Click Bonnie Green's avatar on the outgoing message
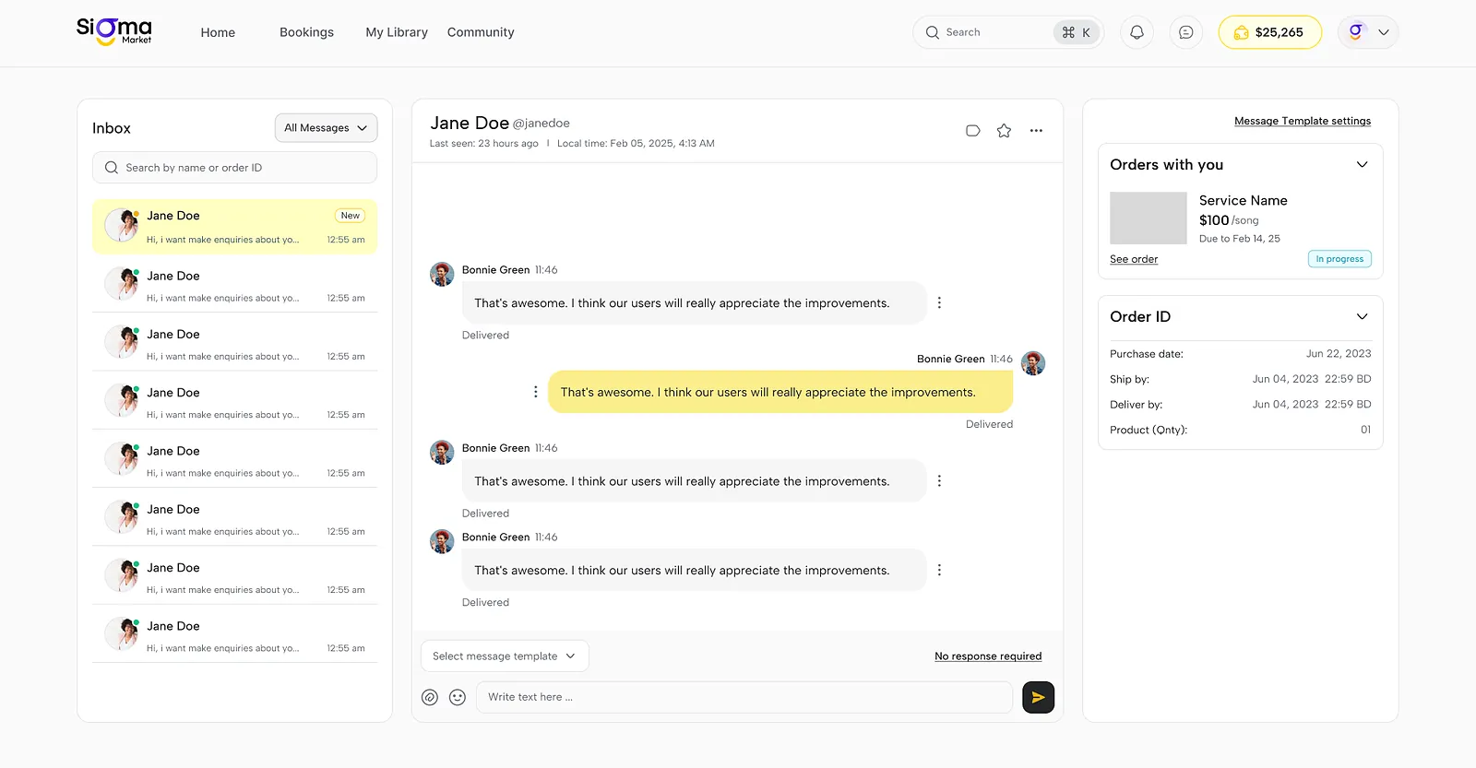 tap(1033, 363)
